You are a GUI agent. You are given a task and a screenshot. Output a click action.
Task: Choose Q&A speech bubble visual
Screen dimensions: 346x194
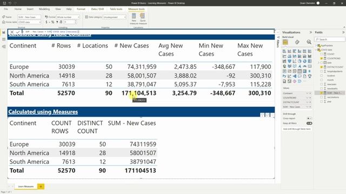tap(300, 77)
